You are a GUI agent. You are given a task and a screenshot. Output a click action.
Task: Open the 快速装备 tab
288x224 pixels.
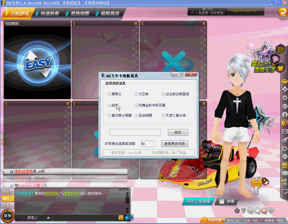click(48, 14)
